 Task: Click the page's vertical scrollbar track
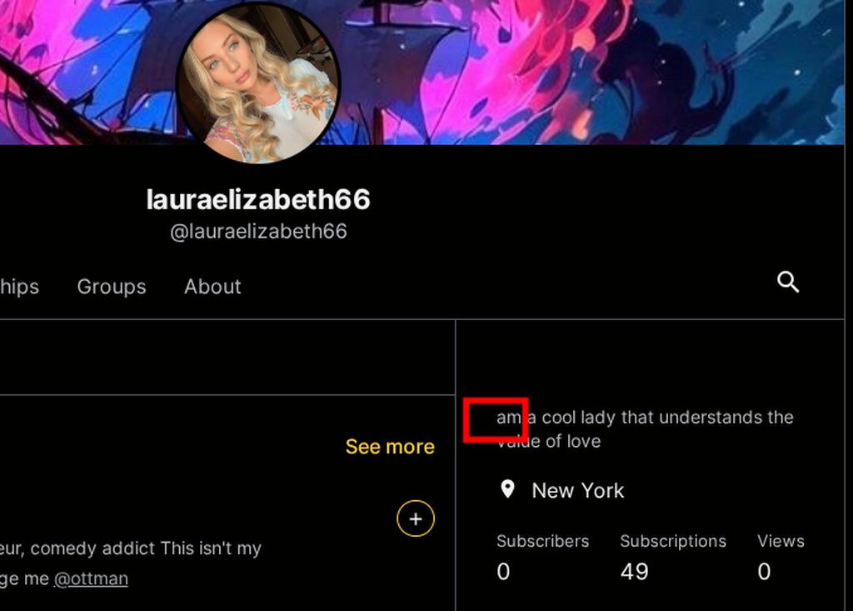click(849, 305)
